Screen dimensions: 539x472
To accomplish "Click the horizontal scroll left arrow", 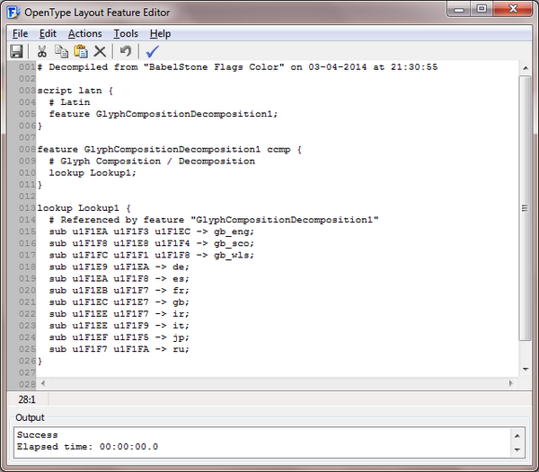I will click(43, 383).
